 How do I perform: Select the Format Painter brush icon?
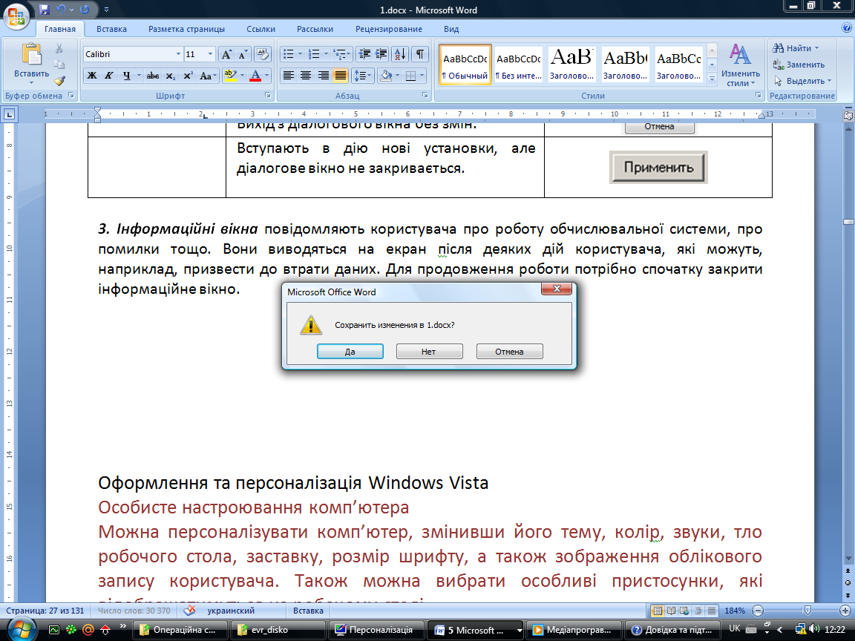point(59,81)
